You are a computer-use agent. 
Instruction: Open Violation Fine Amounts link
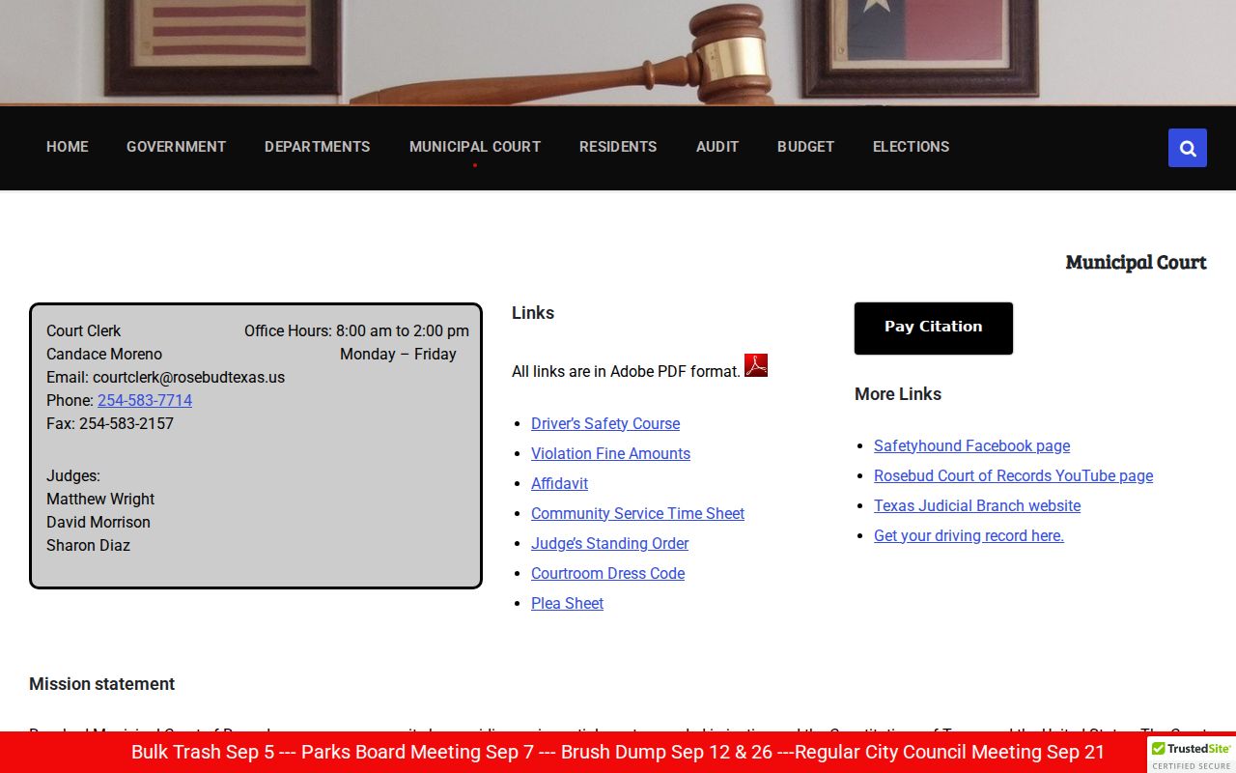[610, 453]
